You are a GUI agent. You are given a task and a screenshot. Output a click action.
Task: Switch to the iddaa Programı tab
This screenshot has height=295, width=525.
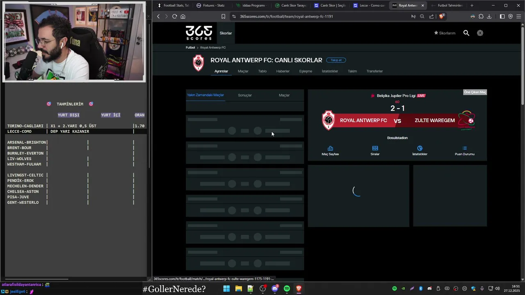click(251, 5)
